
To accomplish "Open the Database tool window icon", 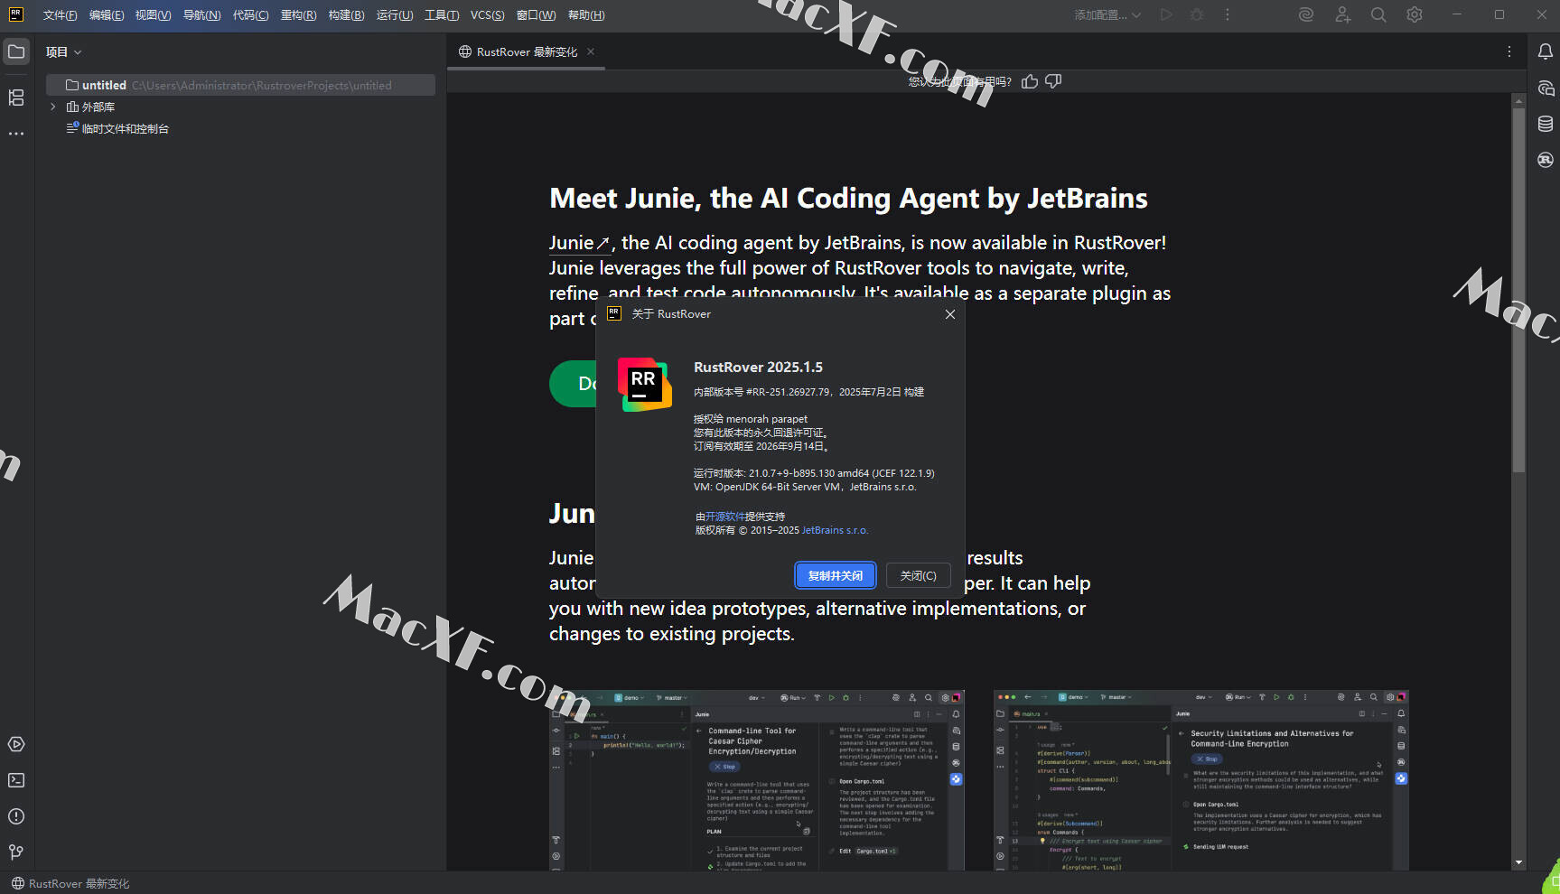I will pyautogui.click(x=1546, y=124).
